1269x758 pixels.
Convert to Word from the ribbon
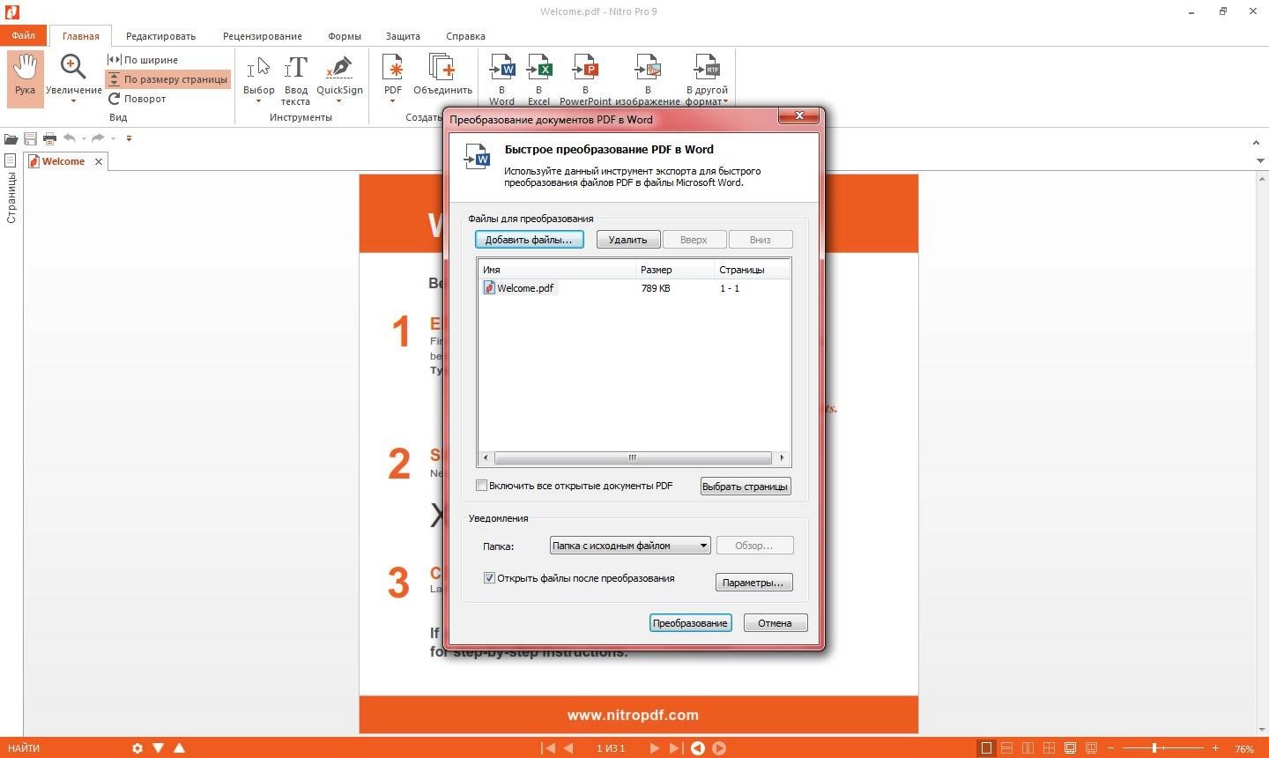501,68
